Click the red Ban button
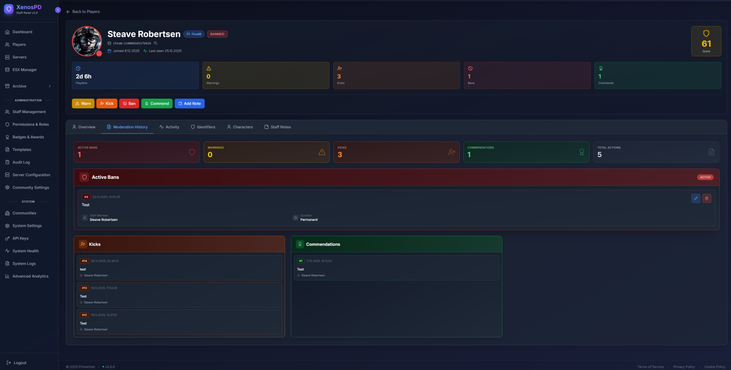Image resolution: width=731 pixels, height=370 pixels. pyautogui.click(x=129, y=103)
